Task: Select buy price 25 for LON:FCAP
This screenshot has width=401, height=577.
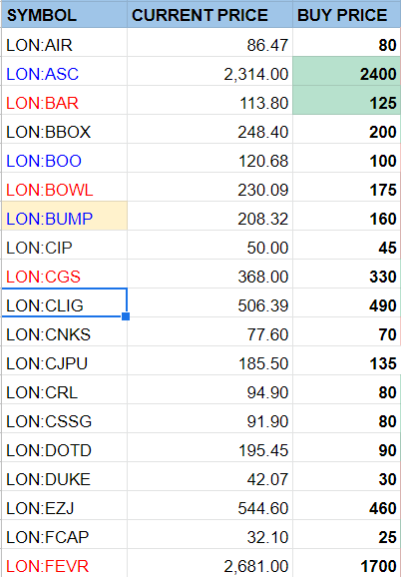Action: point(346,534)
